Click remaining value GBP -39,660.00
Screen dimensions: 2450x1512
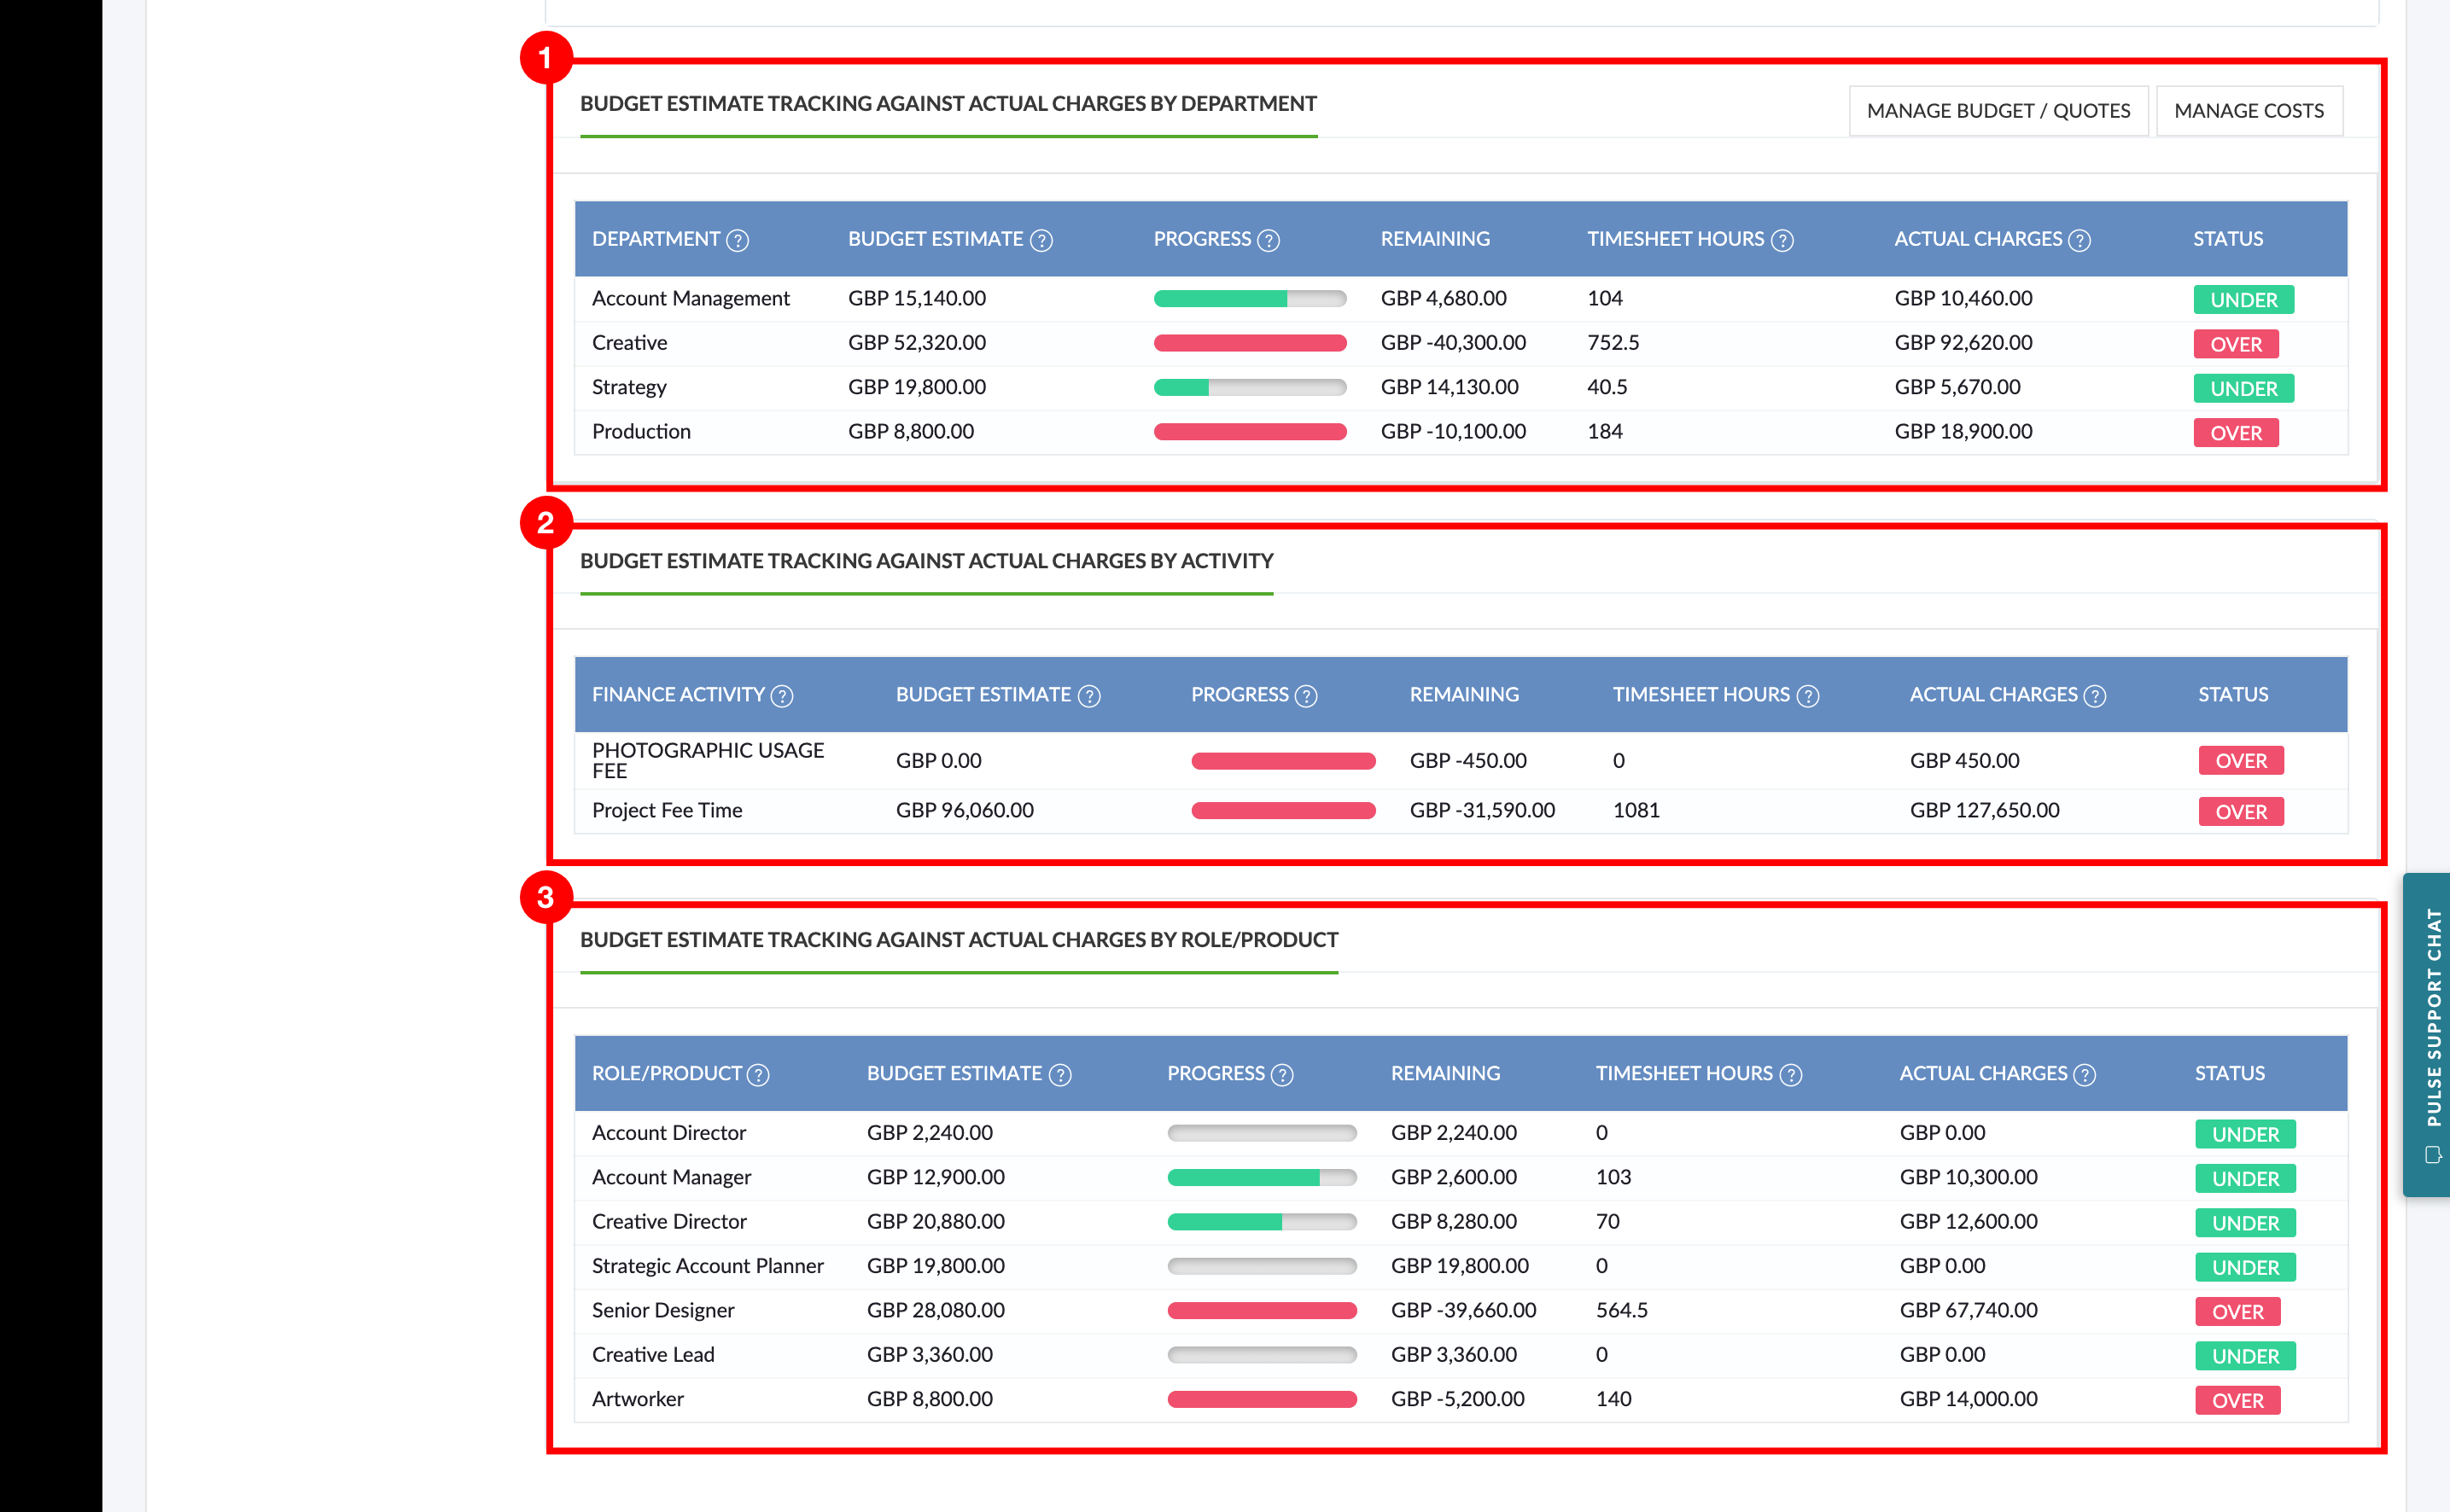point(1463,1311)
